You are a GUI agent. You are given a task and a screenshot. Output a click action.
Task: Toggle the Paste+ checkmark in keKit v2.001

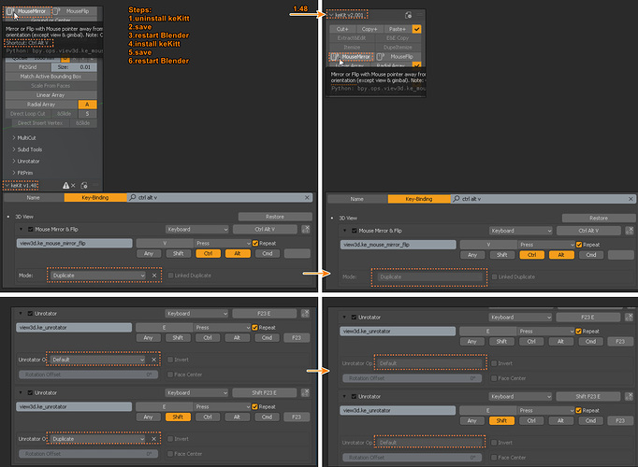pos(416,29)
